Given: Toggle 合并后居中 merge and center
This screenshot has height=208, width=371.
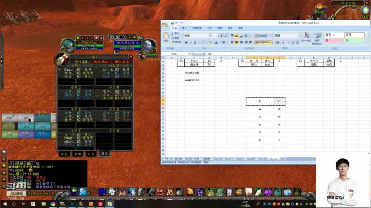Looking at the screenshot, I should point(263,42).
